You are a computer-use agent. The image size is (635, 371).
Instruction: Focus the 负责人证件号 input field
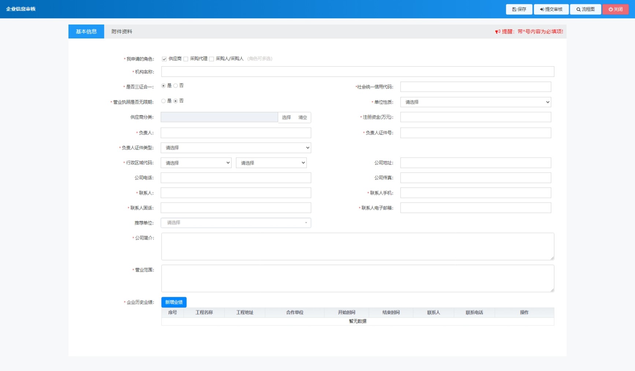pos(476,133)
